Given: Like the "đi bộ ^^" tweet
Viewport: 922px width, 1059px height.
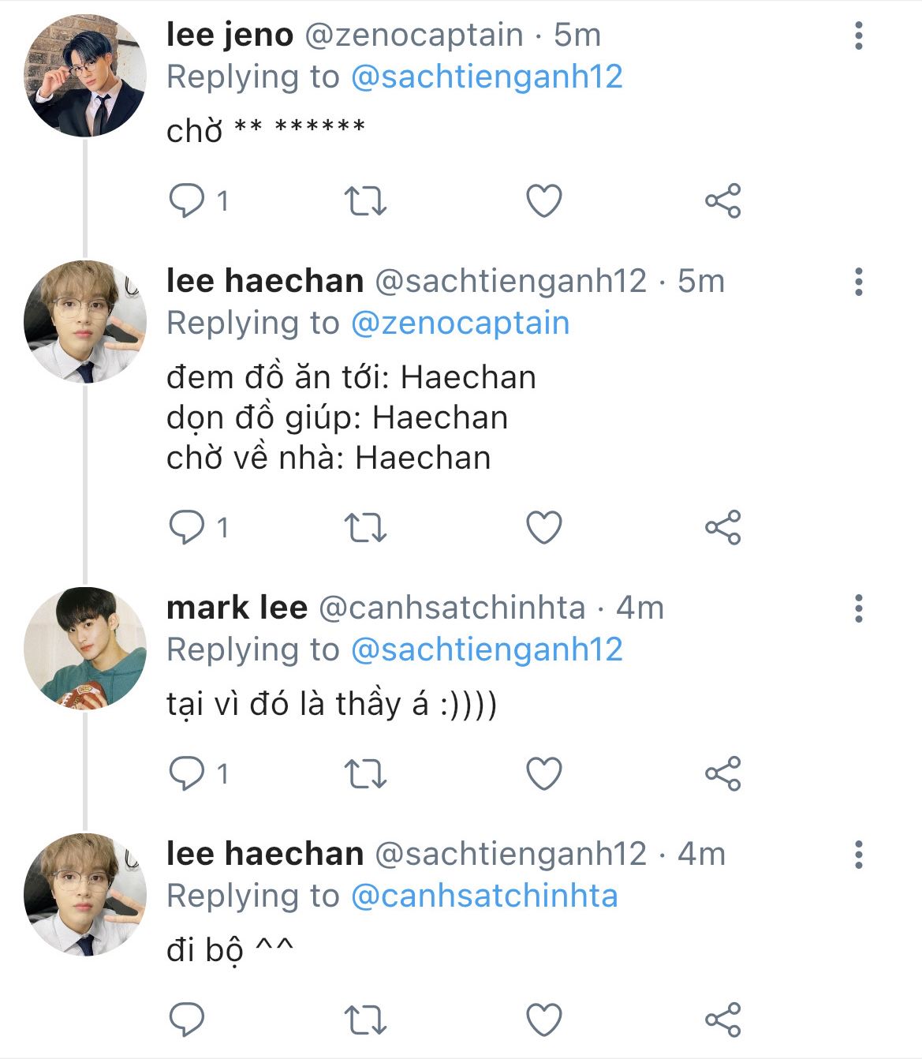Looking at the screenshot, I should click(x=544, y=1020).
